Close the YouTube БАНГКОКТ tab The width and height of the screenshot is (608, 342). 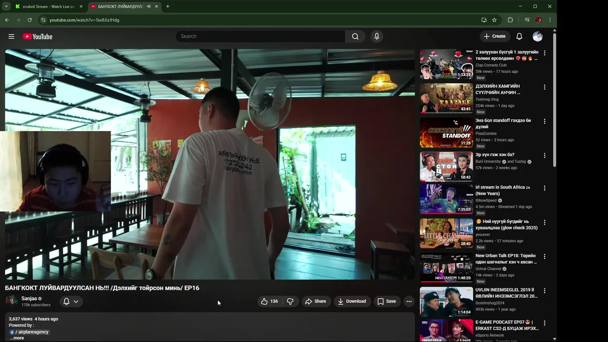click(x=156, y=7)
